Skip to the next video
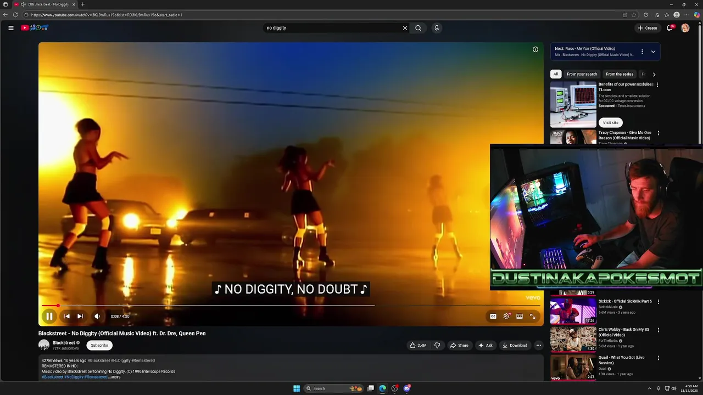 click(80, 316)
